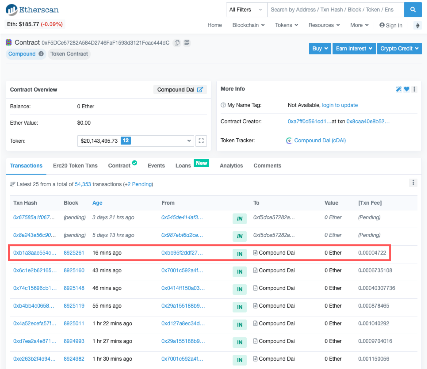Expand the Resources menu
Image resolution: width=427 pixels, height=369 pixels.
click(324, 25)
